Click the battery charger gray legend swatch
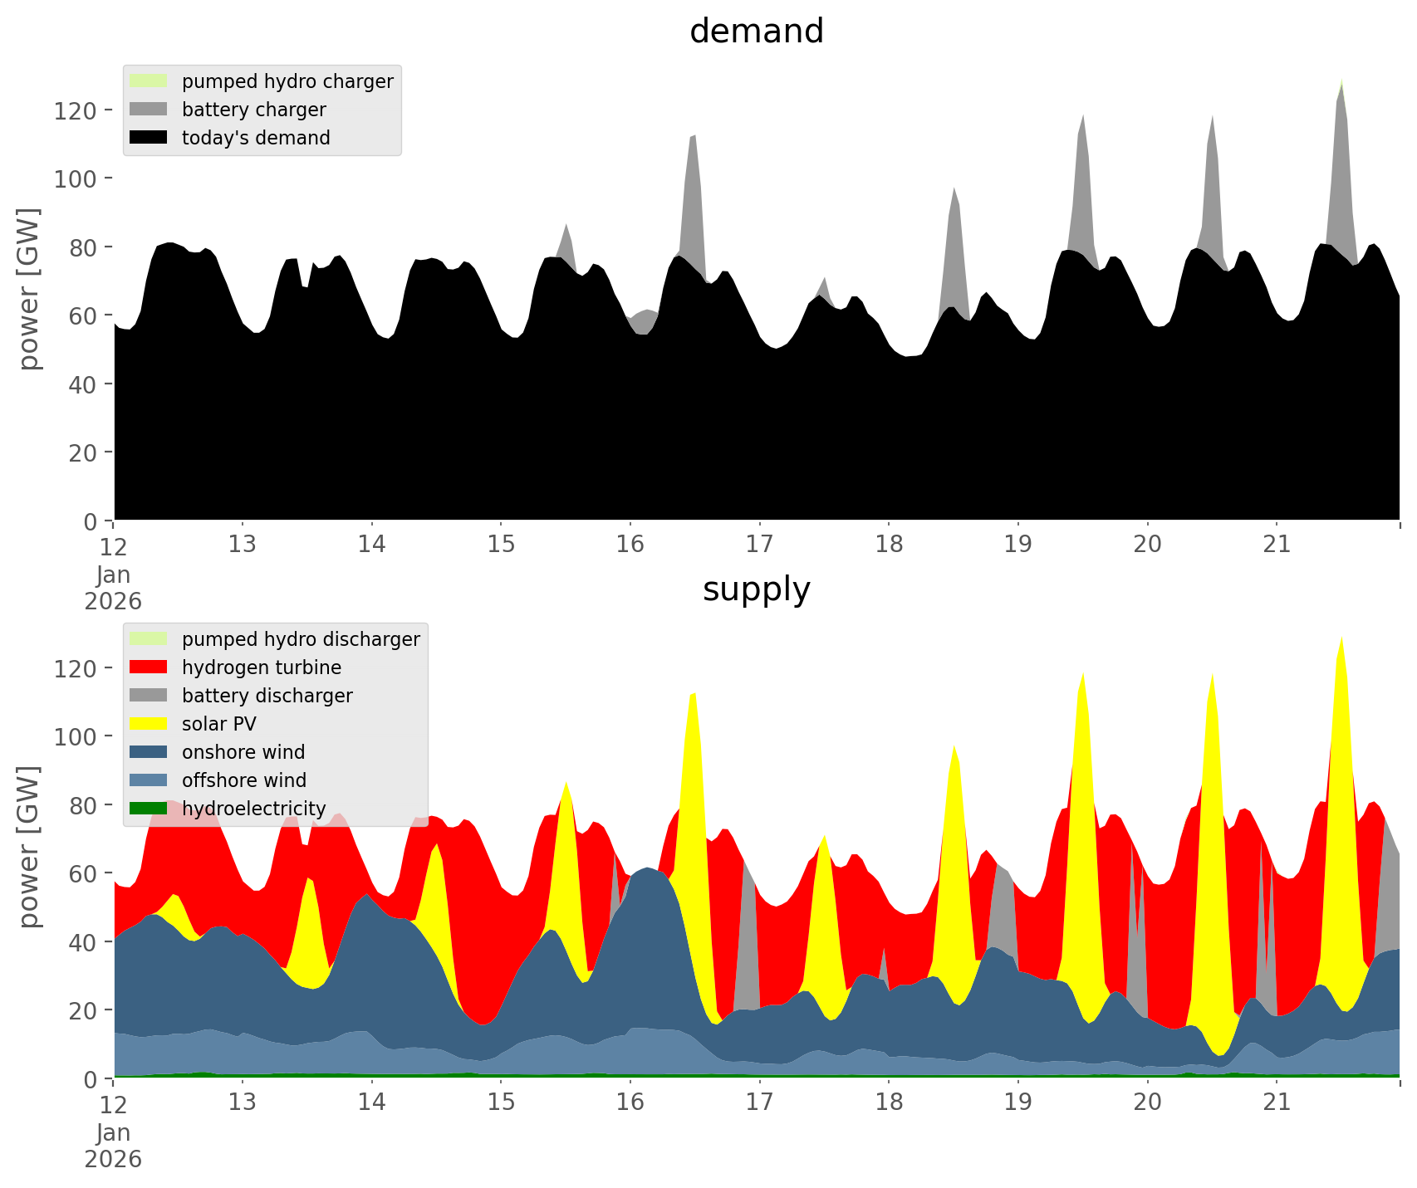Viewport: 1417px width, 1188px height. click(x=149, y=110)
